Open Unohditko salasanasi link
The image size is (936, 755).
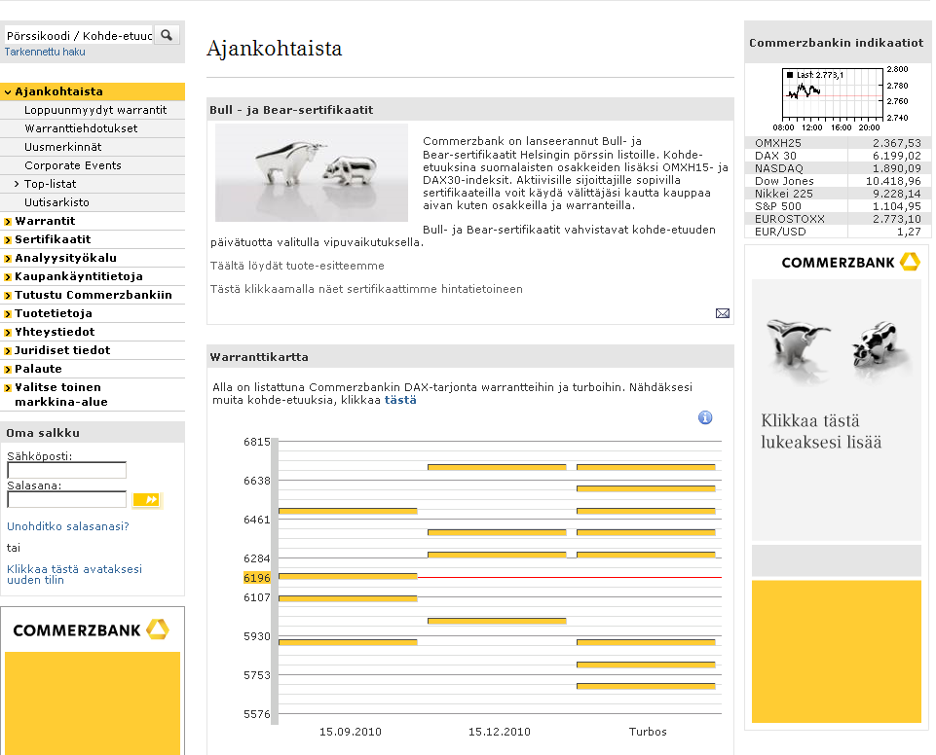coord(67,526)
